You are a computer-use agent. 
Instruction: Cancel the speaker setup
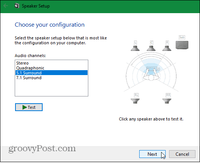pyautogui.click(x=182, y=154)
